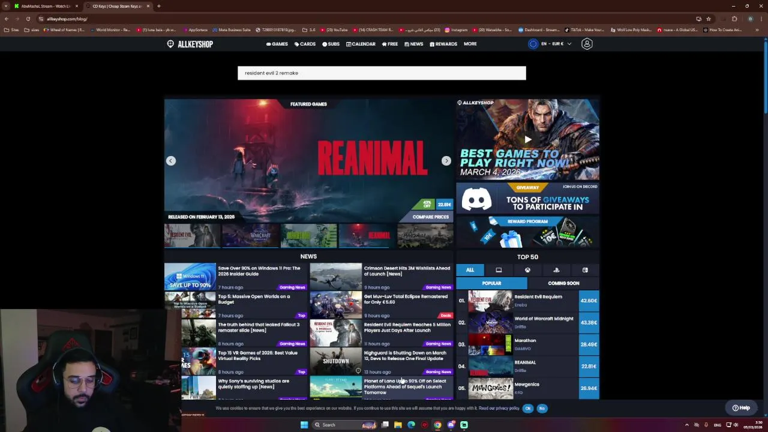Open Discord from taskbar
The height and width of the screenshot is (432, 768).
tap(451, 425)
